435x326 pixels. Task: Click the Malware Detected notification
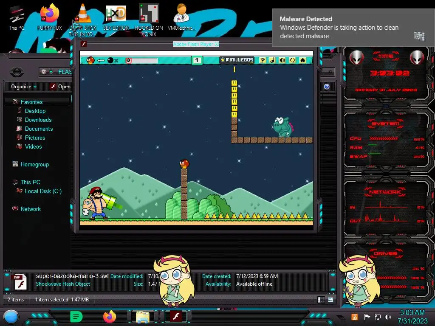pos(353,28)
